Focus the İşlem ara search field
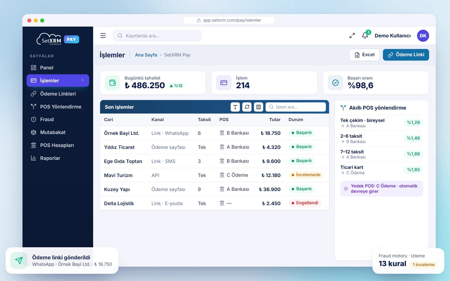 (296, 107)
